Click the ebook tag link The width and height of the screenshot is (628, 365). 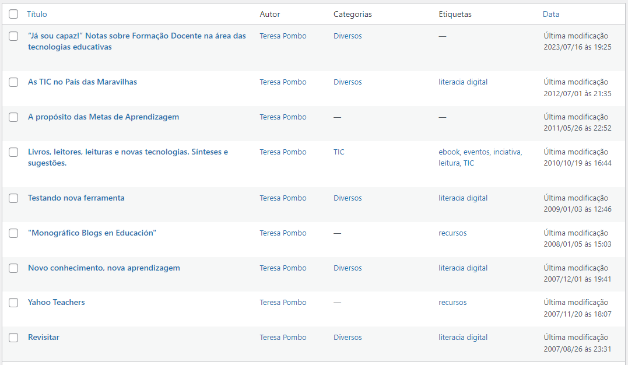[449, 152]
